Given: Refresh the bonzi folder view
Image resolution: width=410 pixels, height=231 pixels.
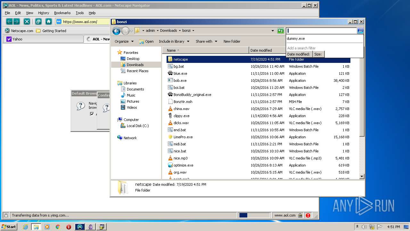Looking at the screenshot, I should (x=281, y=31).
